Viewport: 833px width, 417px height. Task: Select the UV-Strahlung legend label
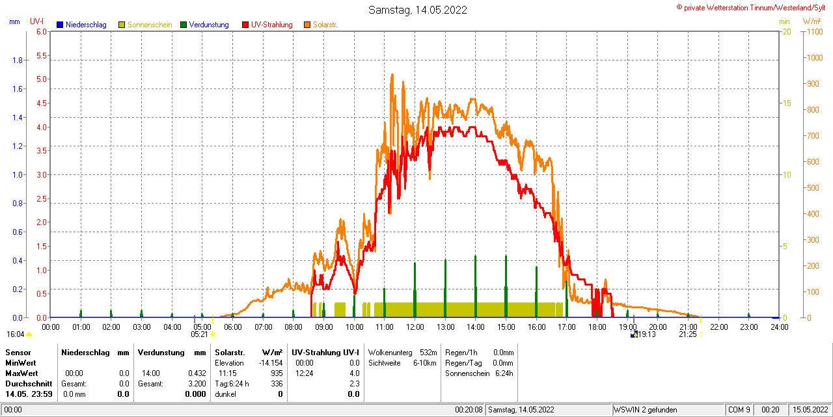[272, 25]
